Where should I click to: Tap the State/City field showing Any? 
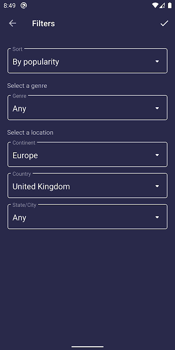click(87, 217)
